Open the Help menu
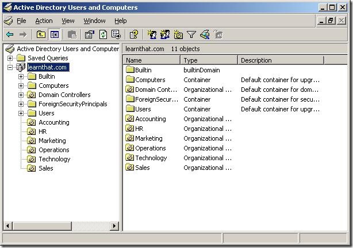 click(120, 21)
